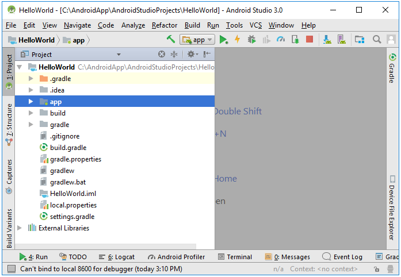Click the user account avatar icon
This screenshot has height=277, width=401.
[391, 39]
